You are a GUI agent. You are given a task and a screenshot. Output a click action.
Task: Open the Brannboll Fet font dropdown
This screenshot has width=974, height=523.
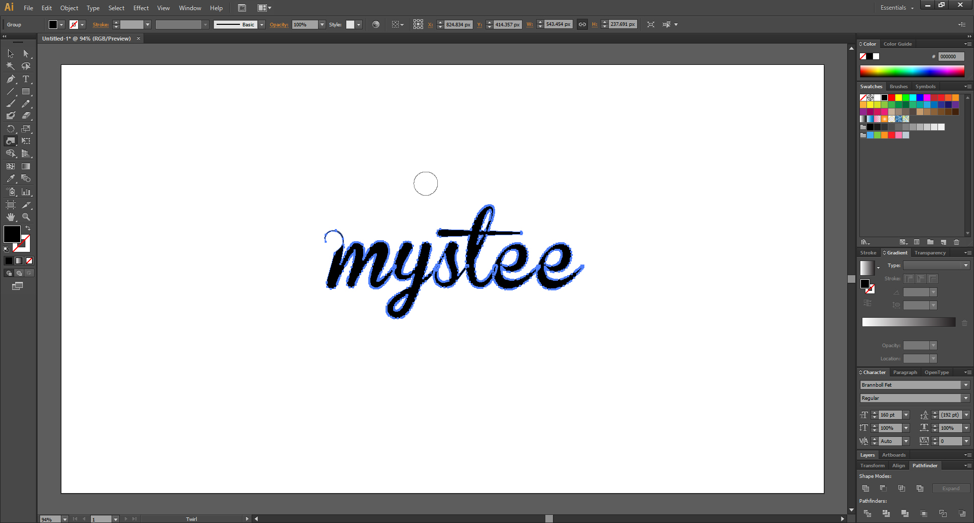(x=966, y=385)
